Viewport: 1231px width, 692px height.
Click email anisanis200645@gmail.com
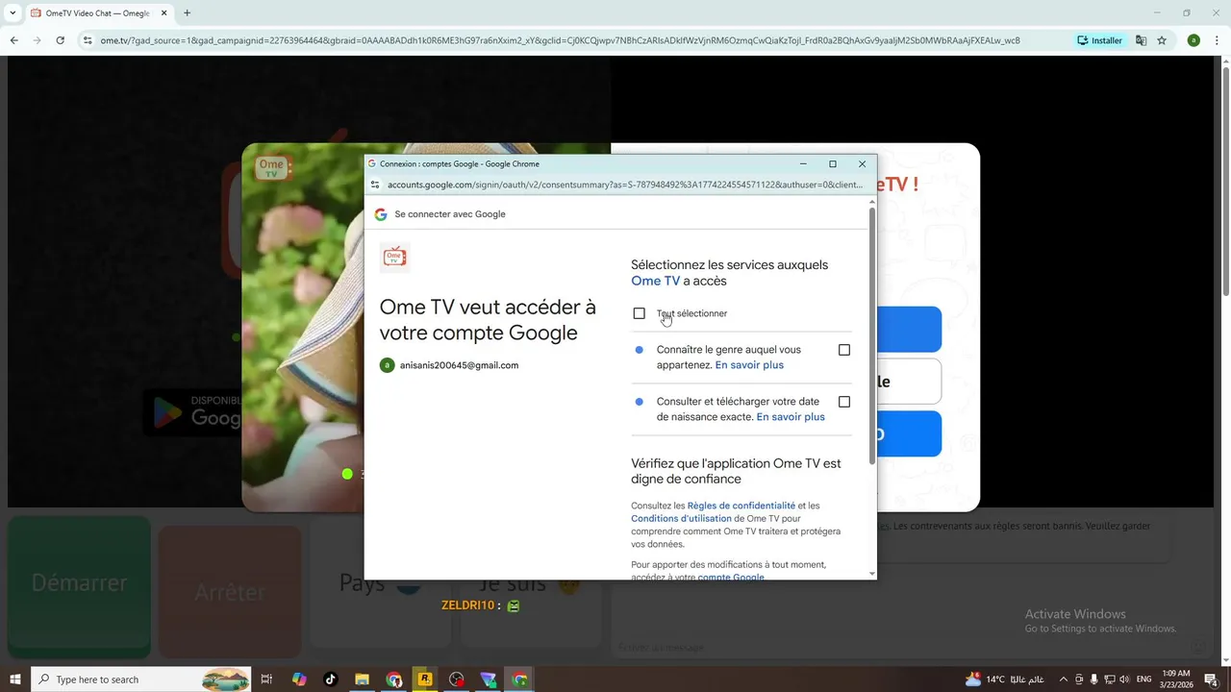point(459,365)
